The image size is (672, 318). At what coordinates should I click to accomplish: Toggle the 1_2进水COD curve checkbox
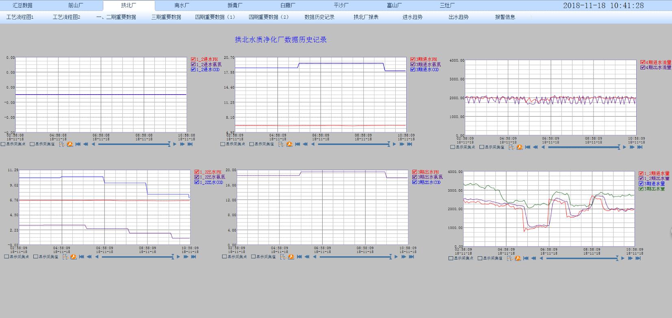click(x=193, y=69)
